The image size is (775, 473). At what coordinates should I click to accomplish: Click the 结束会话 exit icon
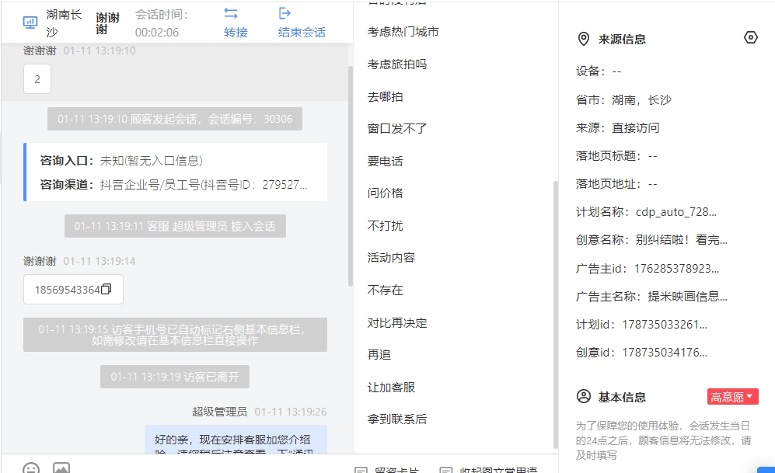[285, 13]
